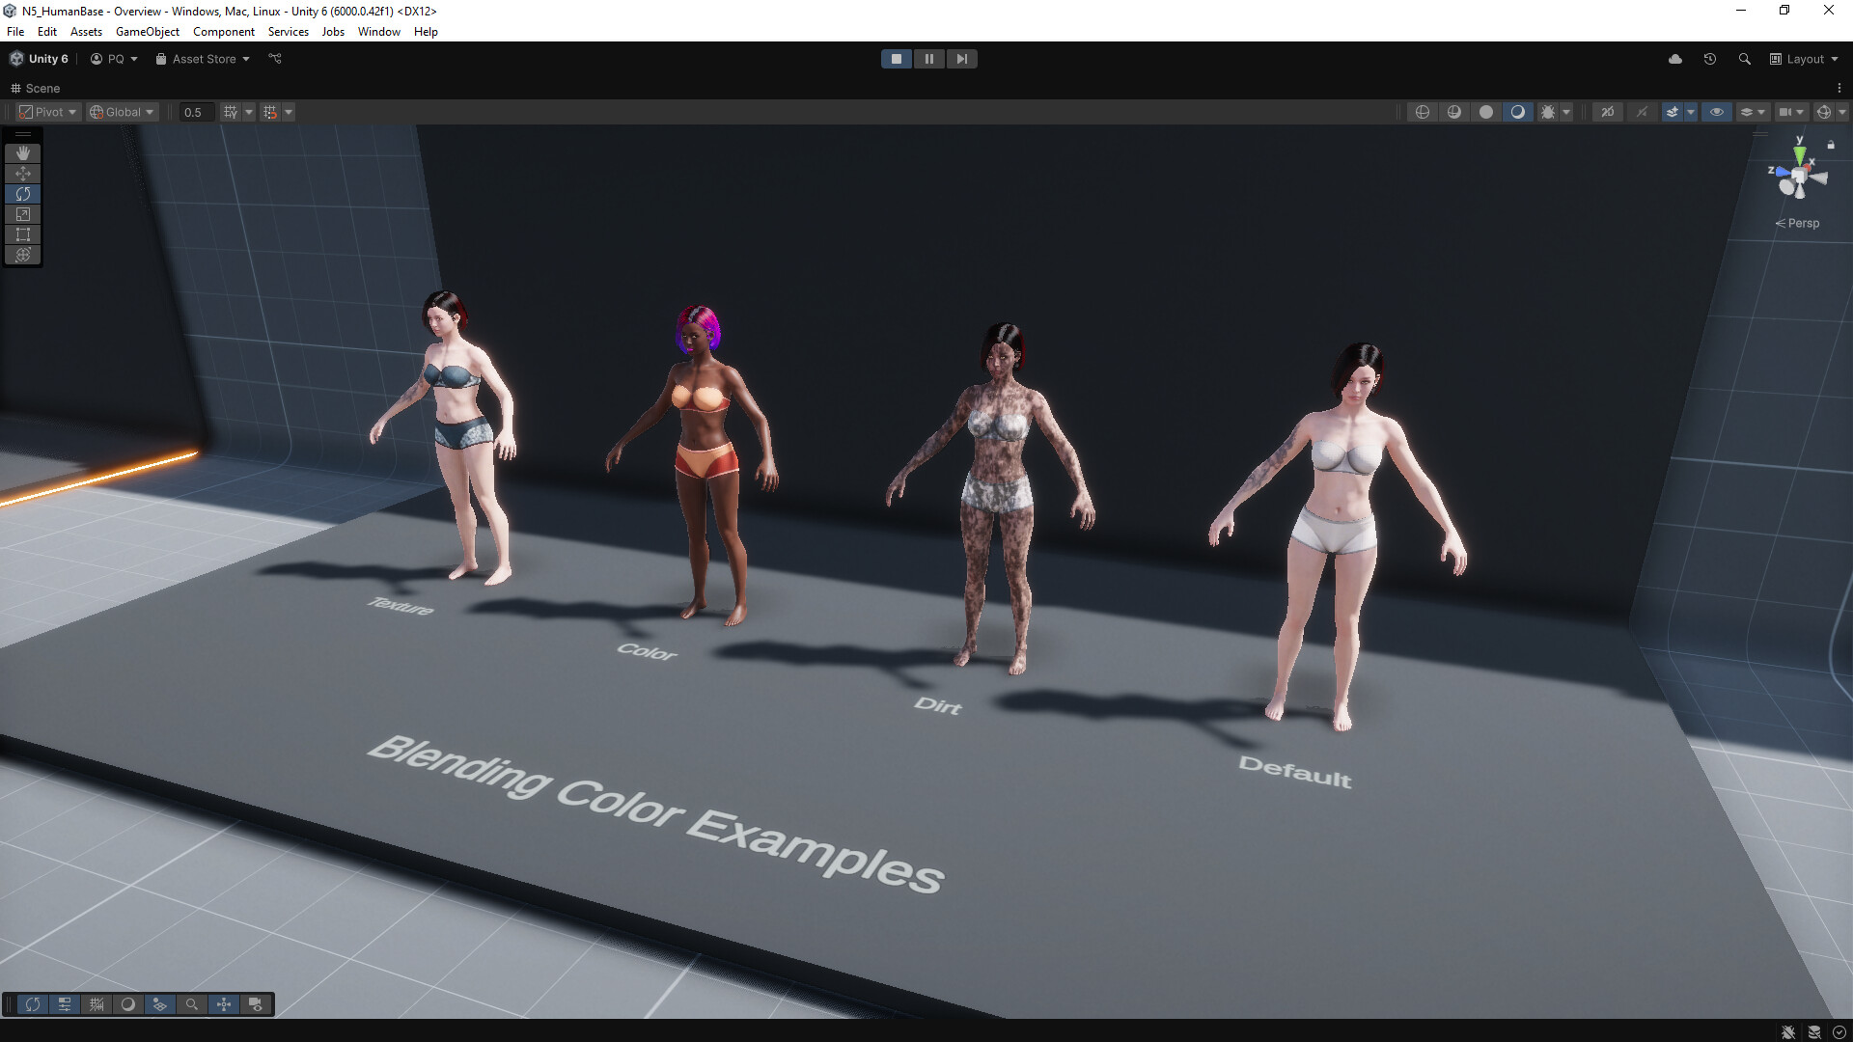Toggle the scene gizmo lock
The height and width of the screenshot is (1042, 1853).
click(x=1831, y=145)
